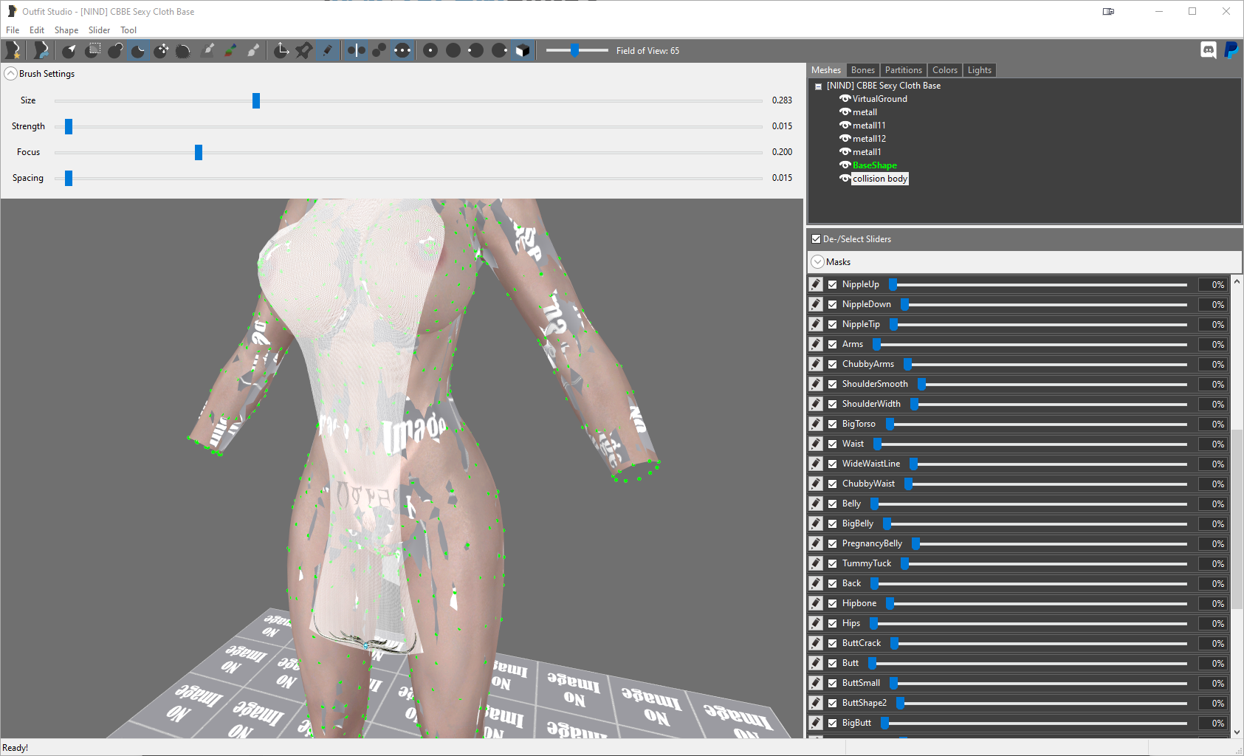Click edit pencil for Waist slider
Viewport: 1244px width, 756px height.
tap(816, 444)
